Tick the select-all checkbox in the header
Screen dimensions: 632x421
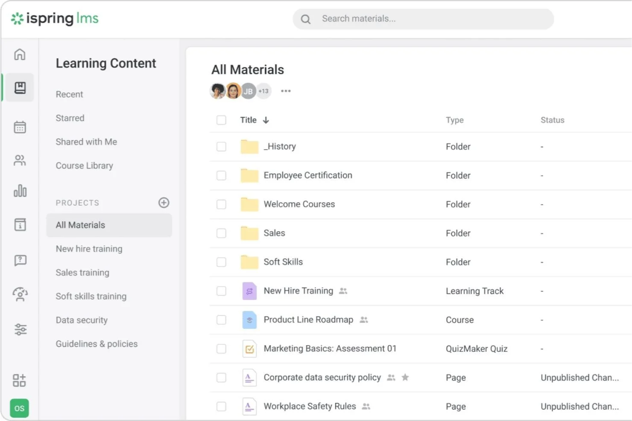(x=221, y=120)
